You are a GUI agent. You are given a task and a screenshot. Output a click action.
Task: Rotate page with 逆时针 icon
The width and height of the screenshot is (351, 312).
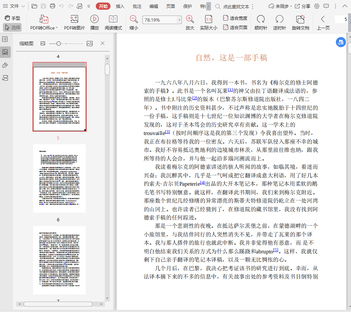point(279,19)
